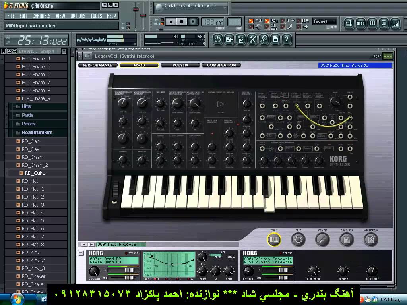Viewport: 407px width, 305px height.
Task: Click the pause playback button
Action: click(x=171, y=22)
